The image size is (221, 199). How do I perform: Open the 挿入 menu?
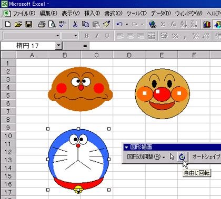point(92,14)
